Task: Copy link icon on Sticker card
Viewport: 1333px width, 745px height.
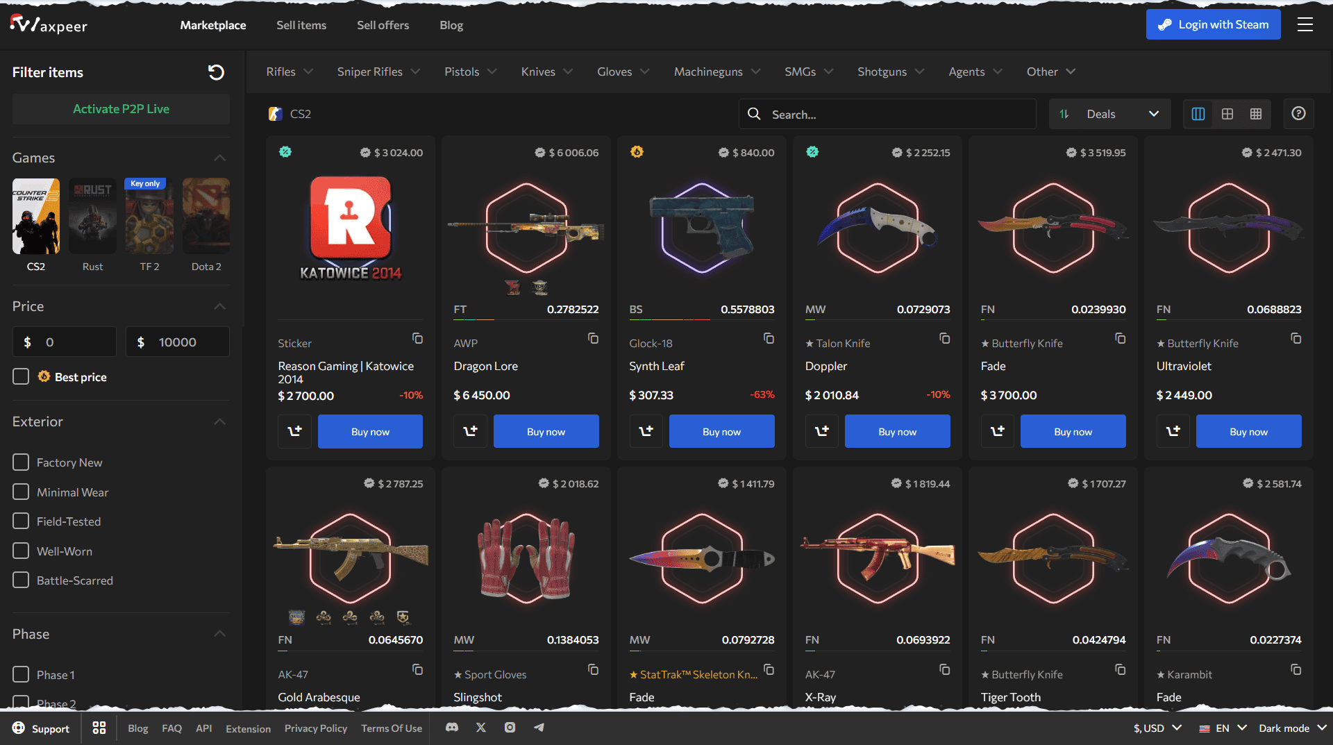Action: pyautogui.click(x=417, y=338)
